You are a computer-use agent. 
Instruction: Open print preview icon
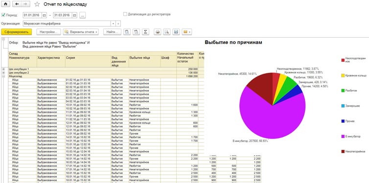coord(166,32)
